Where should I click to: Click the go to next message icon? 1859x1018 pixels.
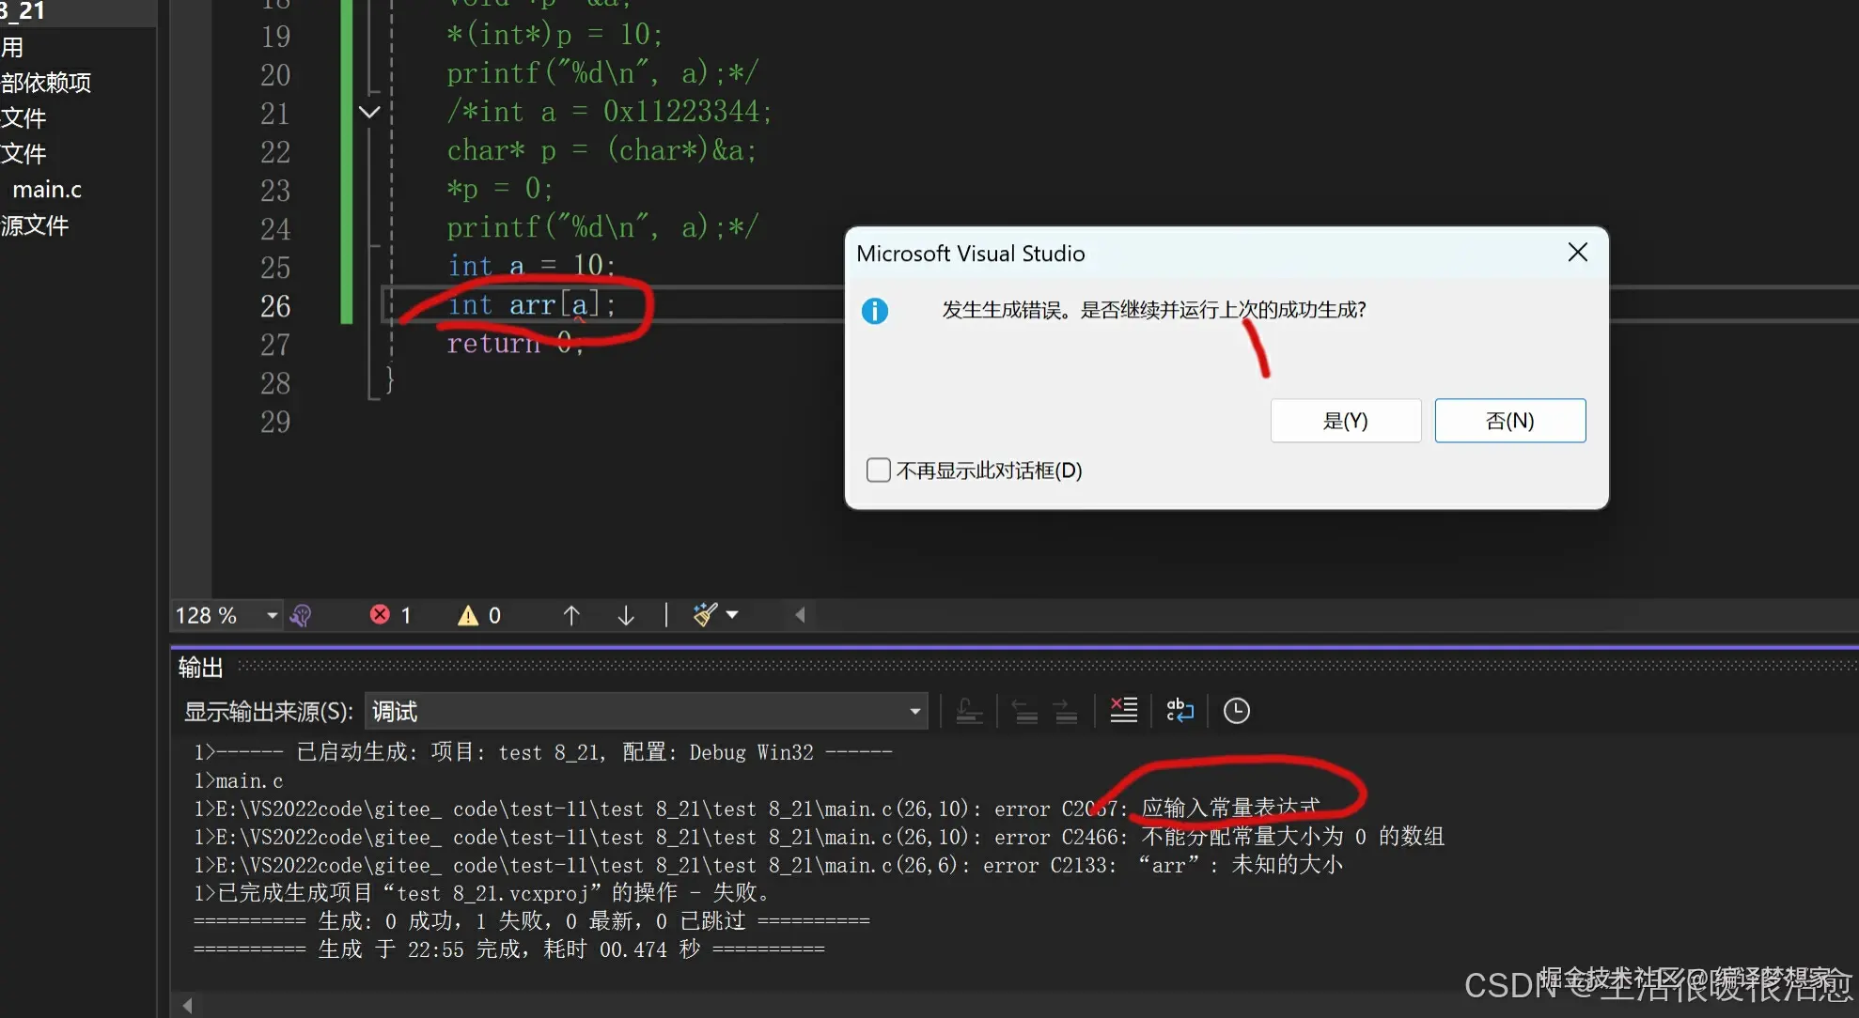pos(1066,711)
